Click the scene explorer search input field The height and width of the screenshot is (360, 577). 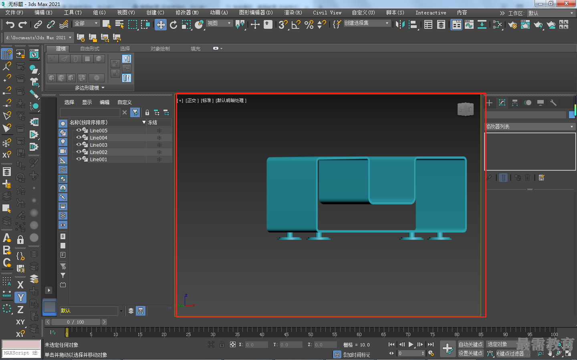click(x=90, y=112)
